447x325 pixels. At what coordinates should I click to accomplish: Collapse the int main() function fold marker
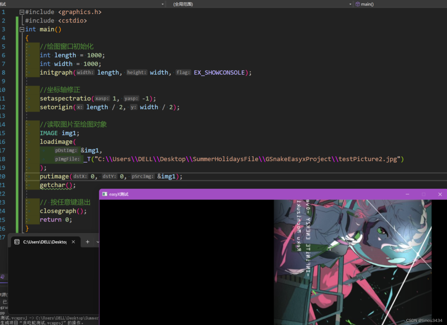[x=22, y=30]
